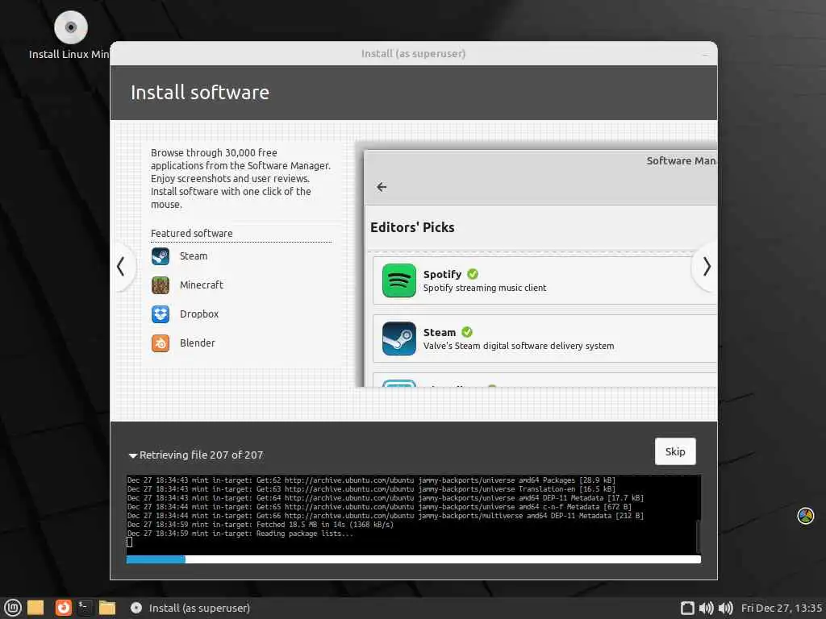
Task: Click the terminal log scrollbar
Action: click(x=698, y=536)
